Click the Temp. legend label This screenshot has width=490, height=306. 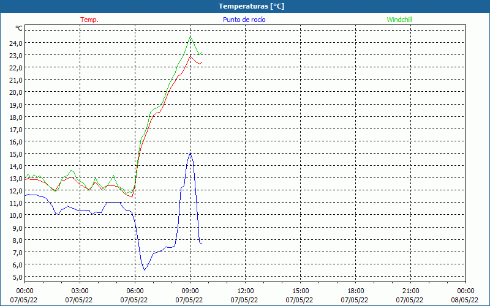point(89,20)
